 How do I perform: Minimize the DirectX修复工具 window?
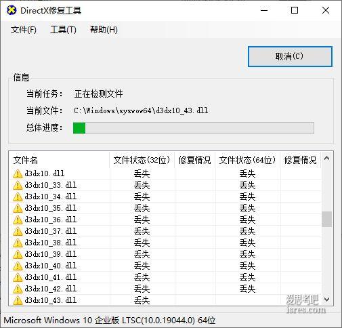264,10
